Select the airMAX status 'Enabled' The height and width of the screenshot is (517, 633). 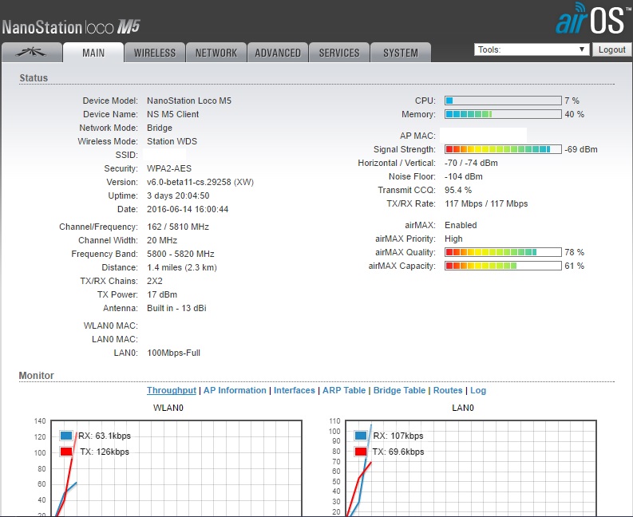(x=461, y=225)
